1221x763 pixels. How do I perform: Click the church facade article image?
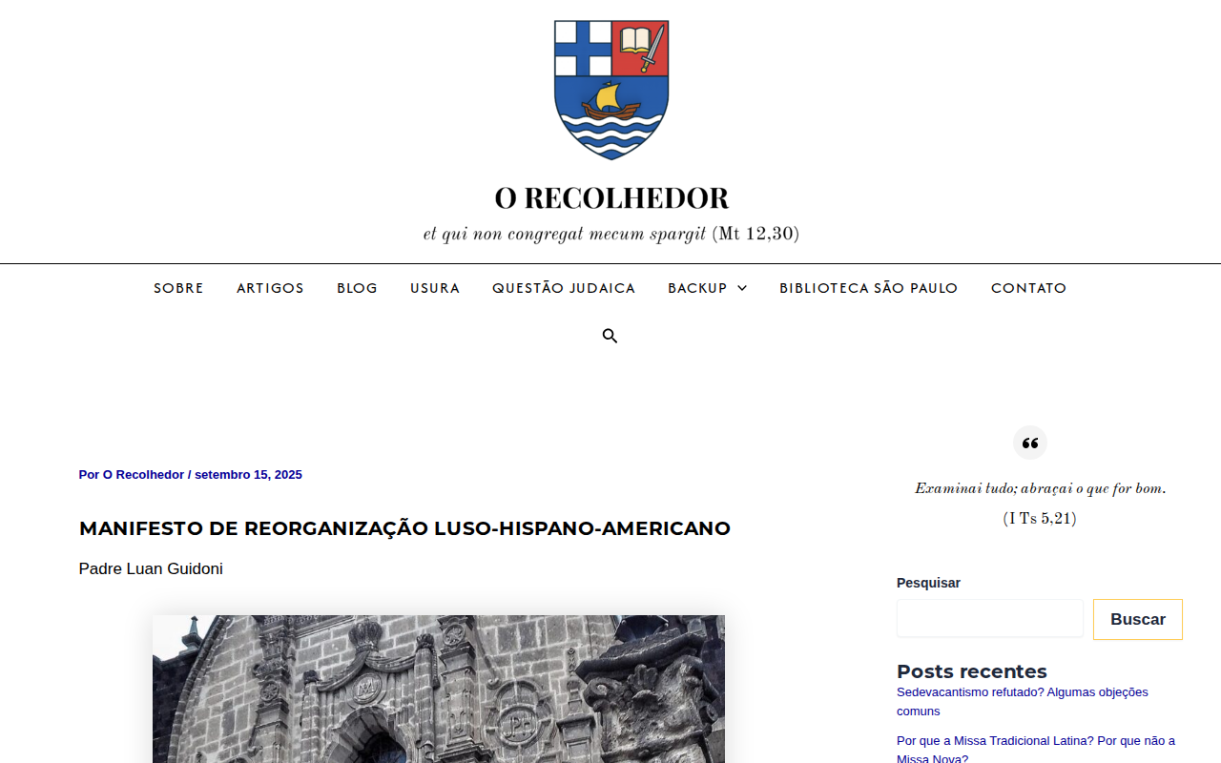439,689
